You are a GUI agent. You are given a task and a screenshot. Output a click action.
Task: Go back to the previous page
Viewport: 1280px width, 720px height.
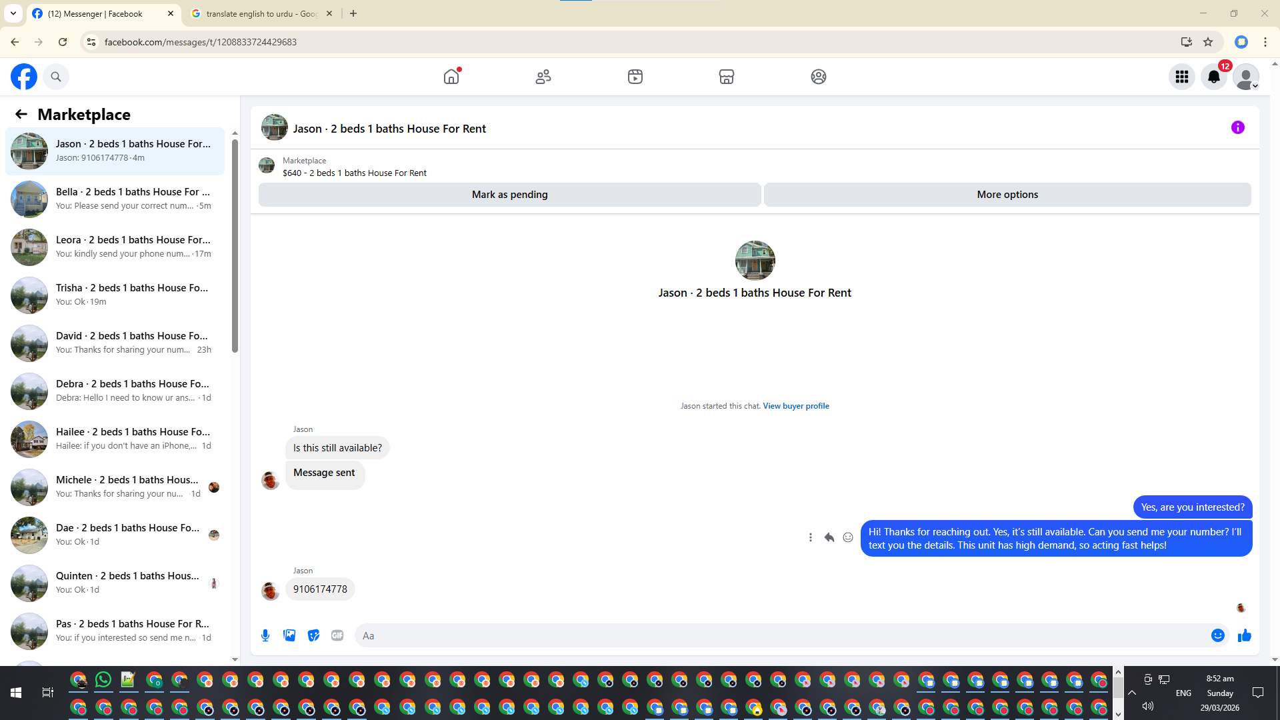pyautogui.click(x=15, y=42)
